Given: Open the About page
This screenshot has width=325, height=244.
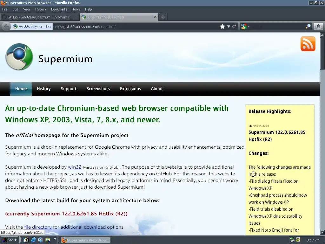Looking at the screenshot, I should tap(157, 89).
